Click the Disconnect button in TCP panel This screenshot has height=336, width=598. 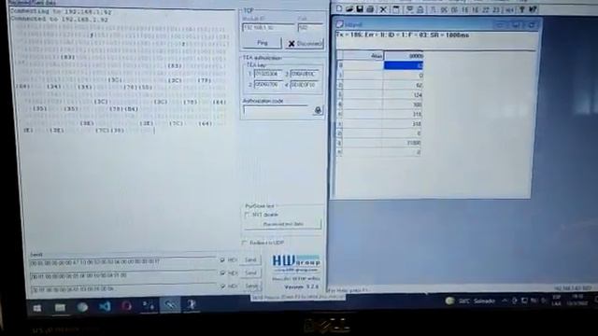click(305, 44)
